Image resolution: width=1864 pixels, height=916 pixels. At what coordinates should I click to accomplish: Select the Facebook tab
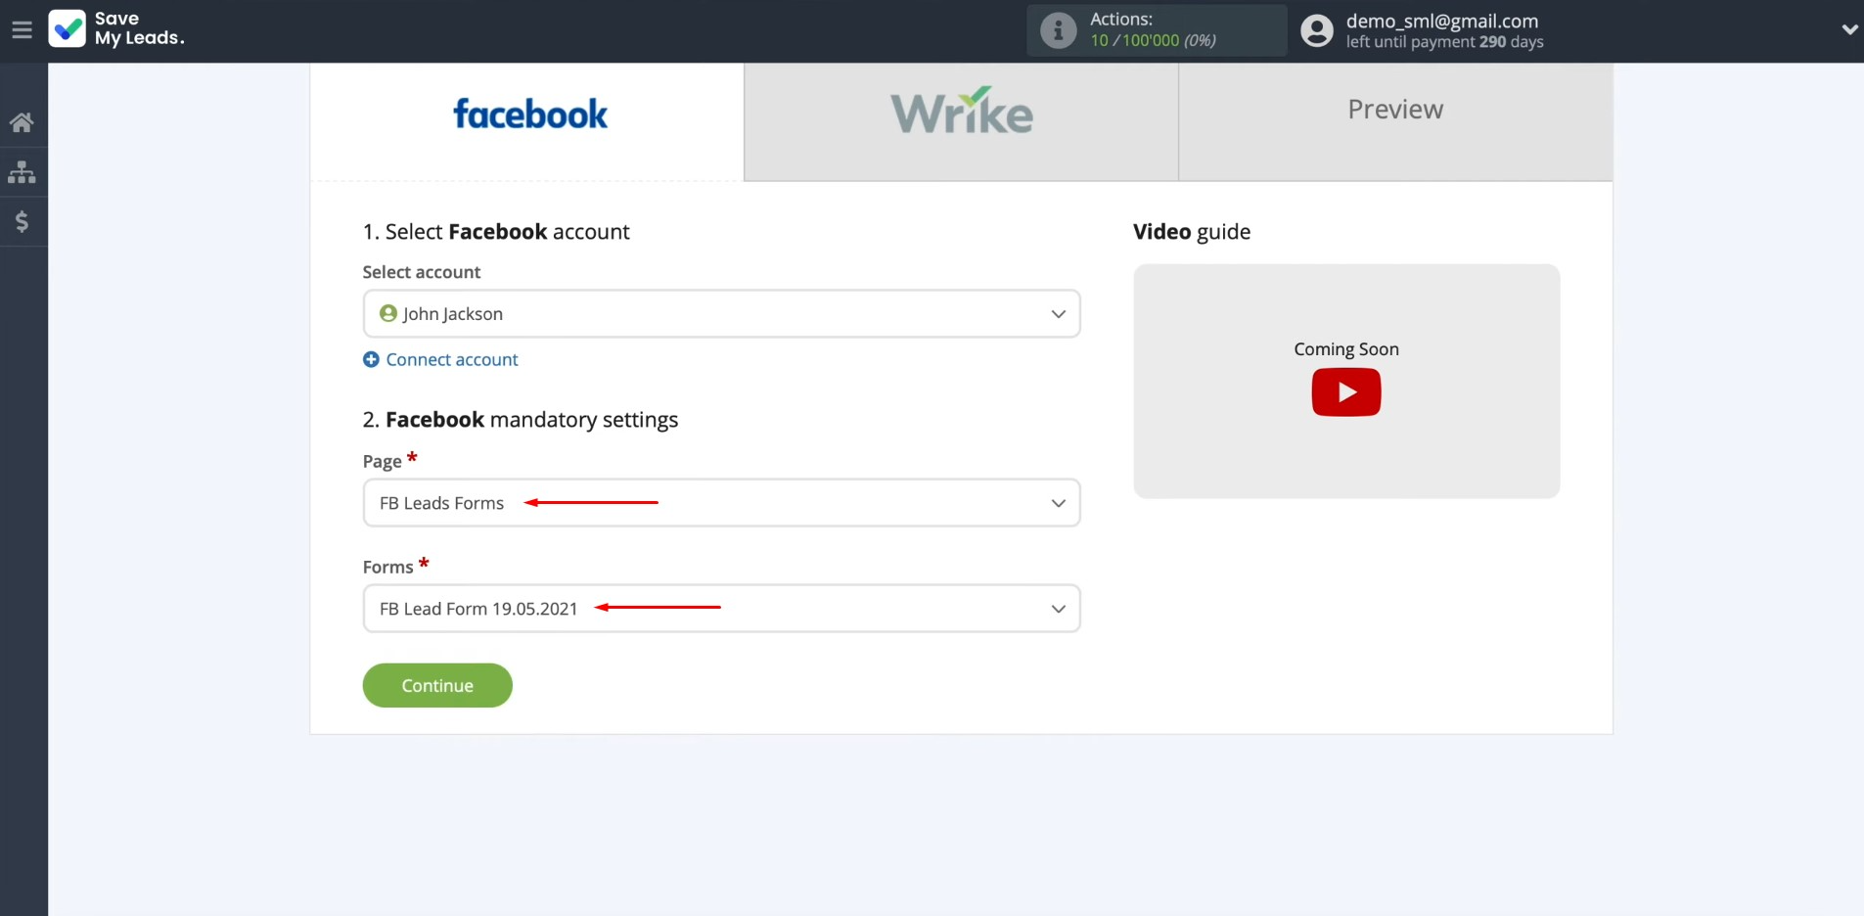pos(528,114)
